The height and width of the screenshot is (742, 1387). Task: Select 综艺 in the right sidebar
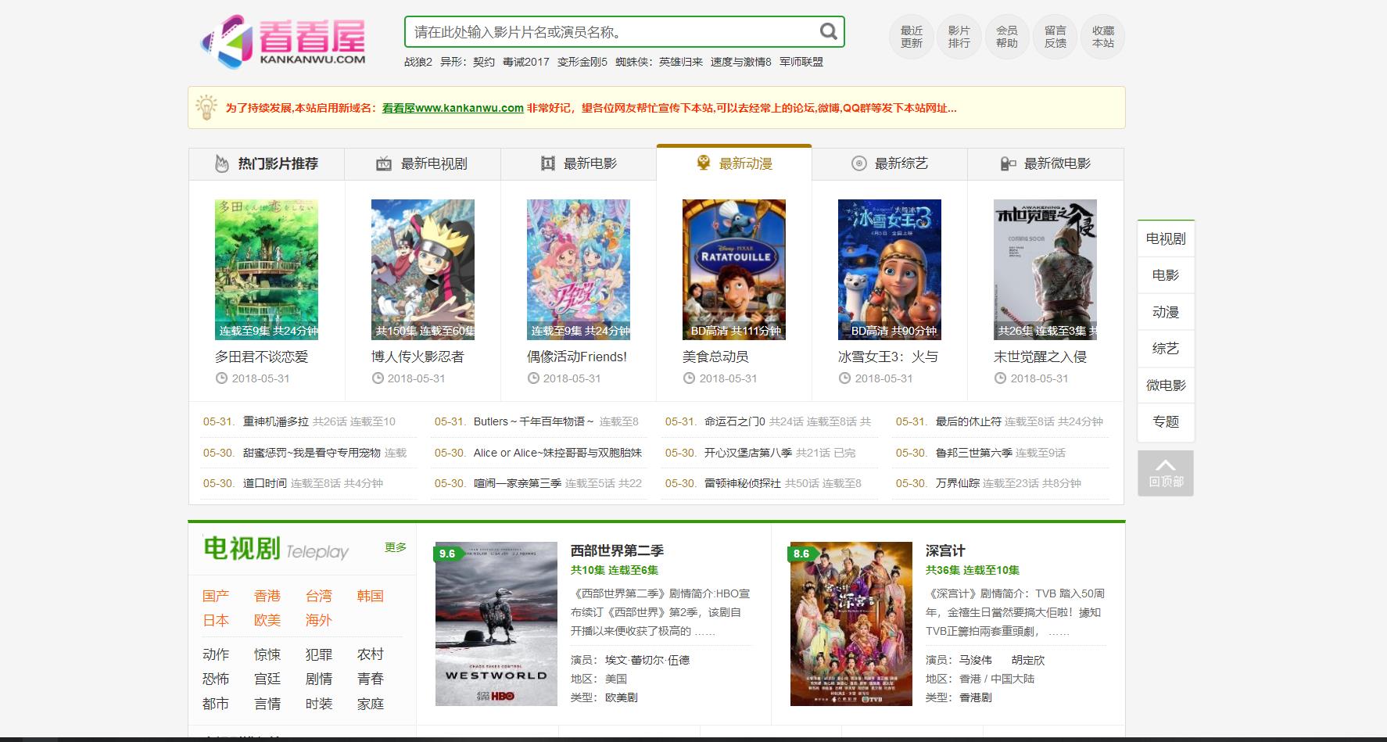coord(1165,349)
